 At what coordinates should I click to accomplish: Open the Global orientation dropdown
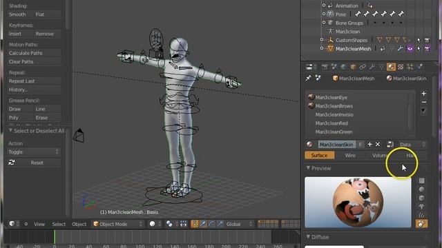239,224
